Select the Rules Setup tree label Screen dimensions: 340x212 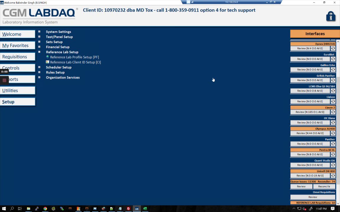[55, 72]
